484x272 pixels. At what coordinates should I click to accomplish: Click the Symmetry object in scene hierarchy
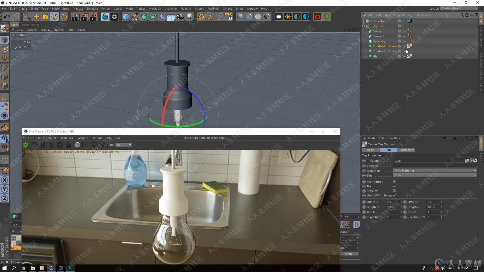click(x=379, y=41)
